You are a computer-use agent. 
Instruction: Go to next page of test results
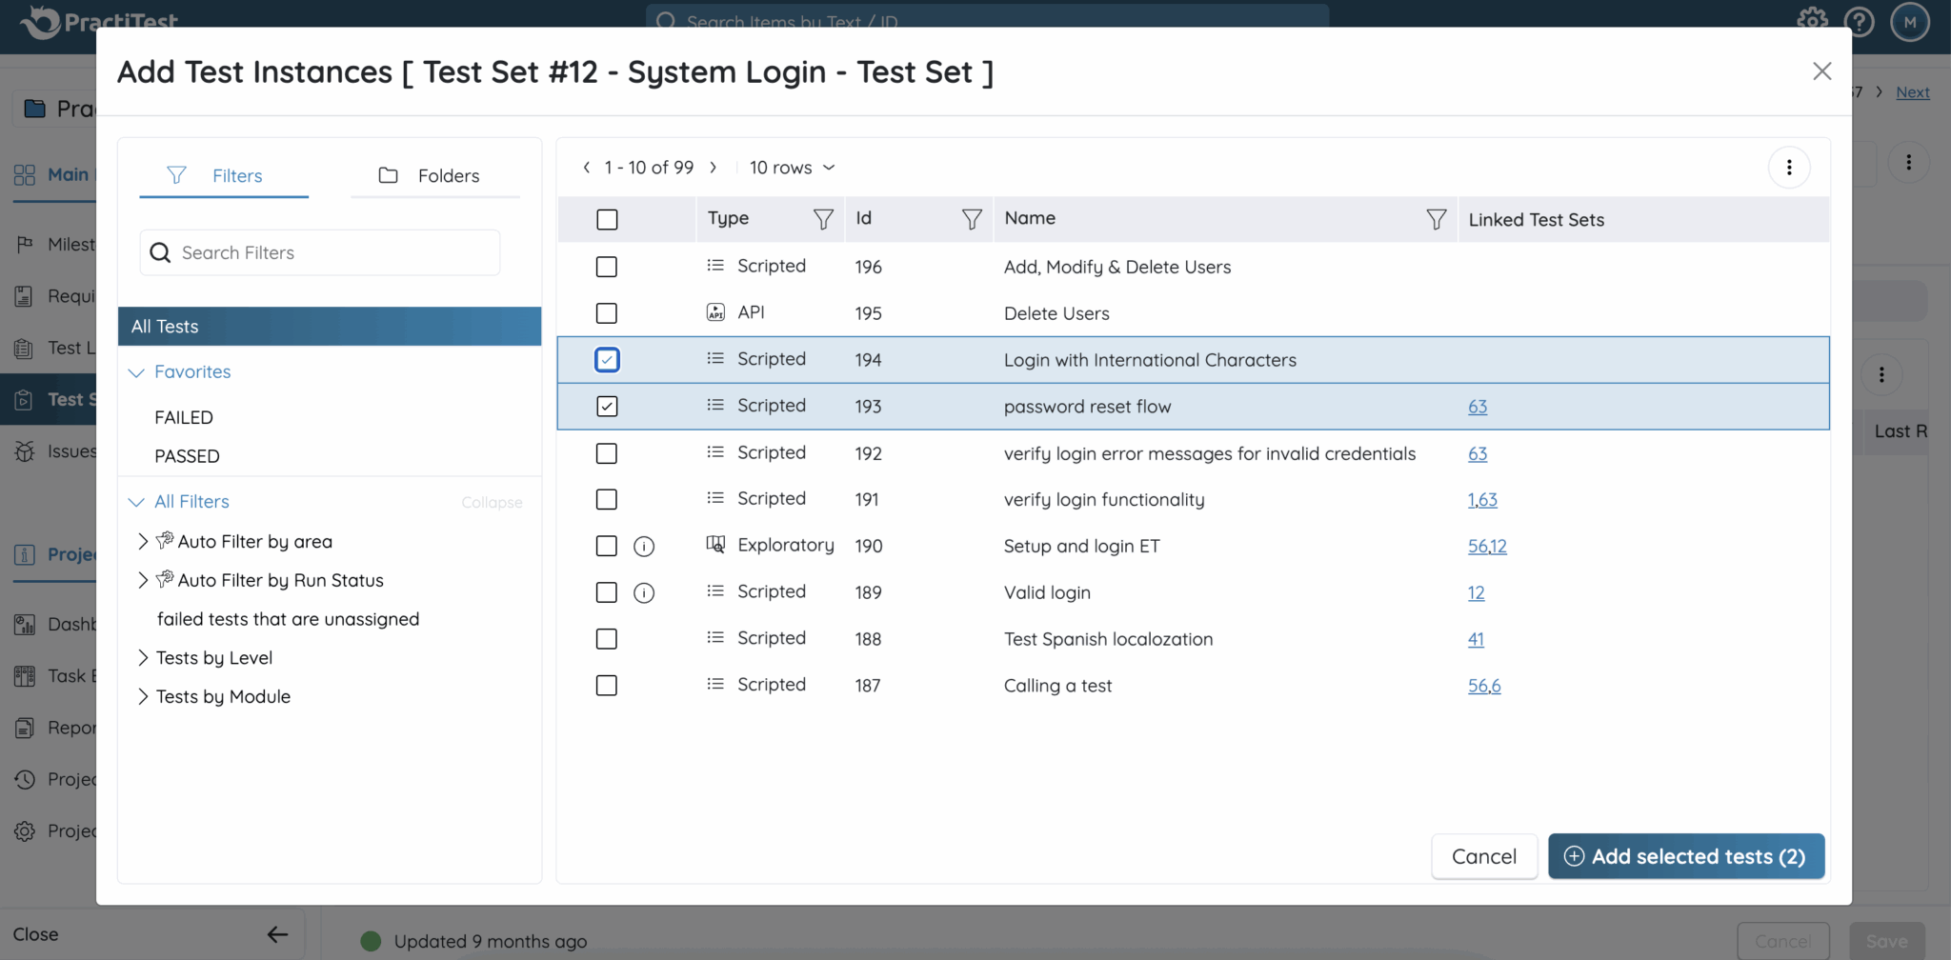pyautogui.click(x=713, y=168)
